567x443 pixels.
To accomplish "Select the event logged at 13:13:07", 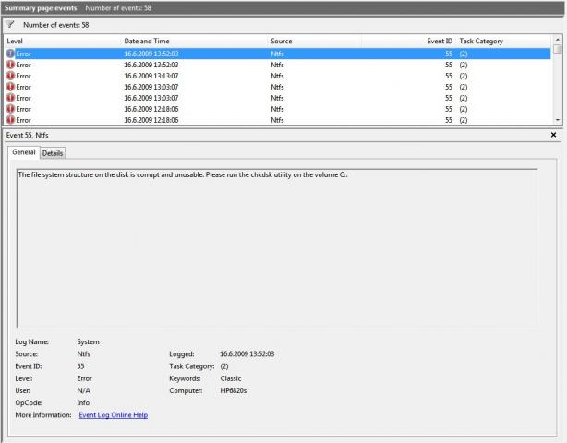I will 277,76.
